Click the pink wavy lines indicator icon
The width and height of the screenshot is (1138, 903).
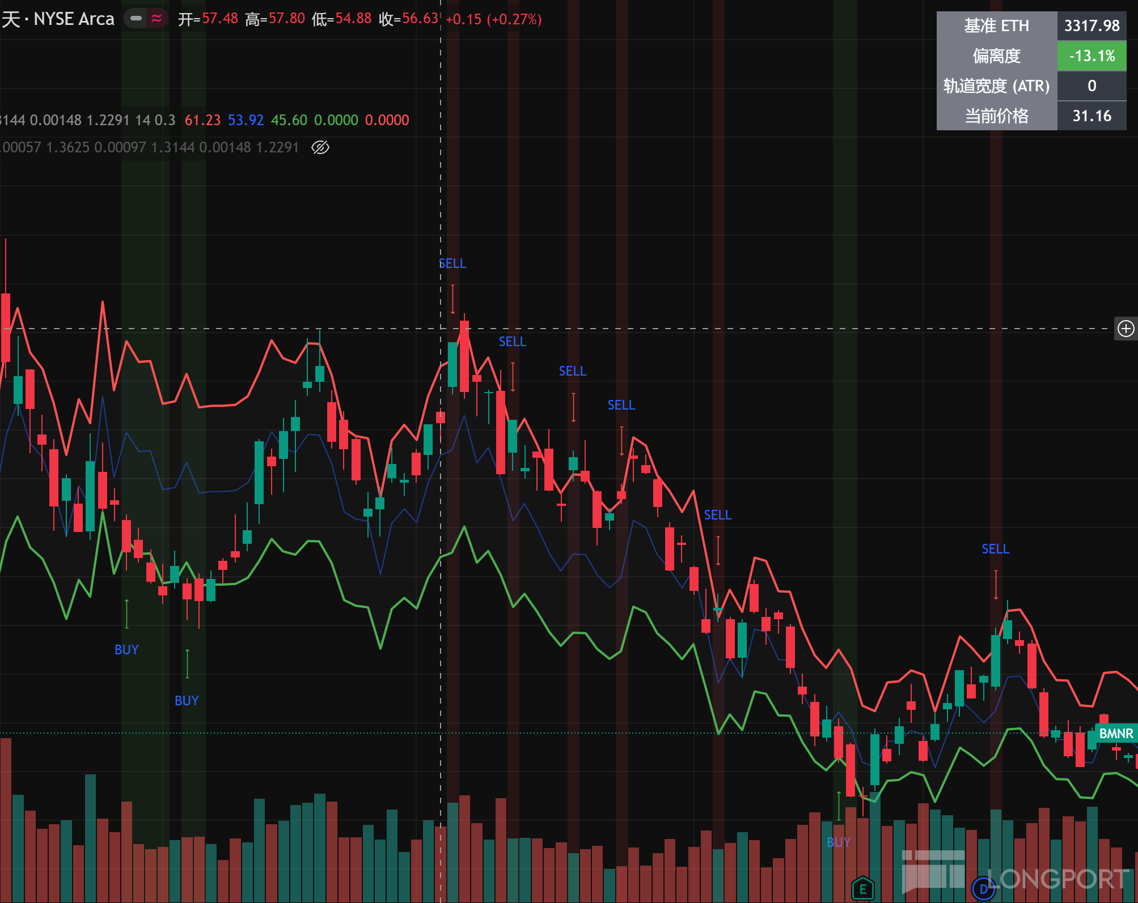(156, 19)
